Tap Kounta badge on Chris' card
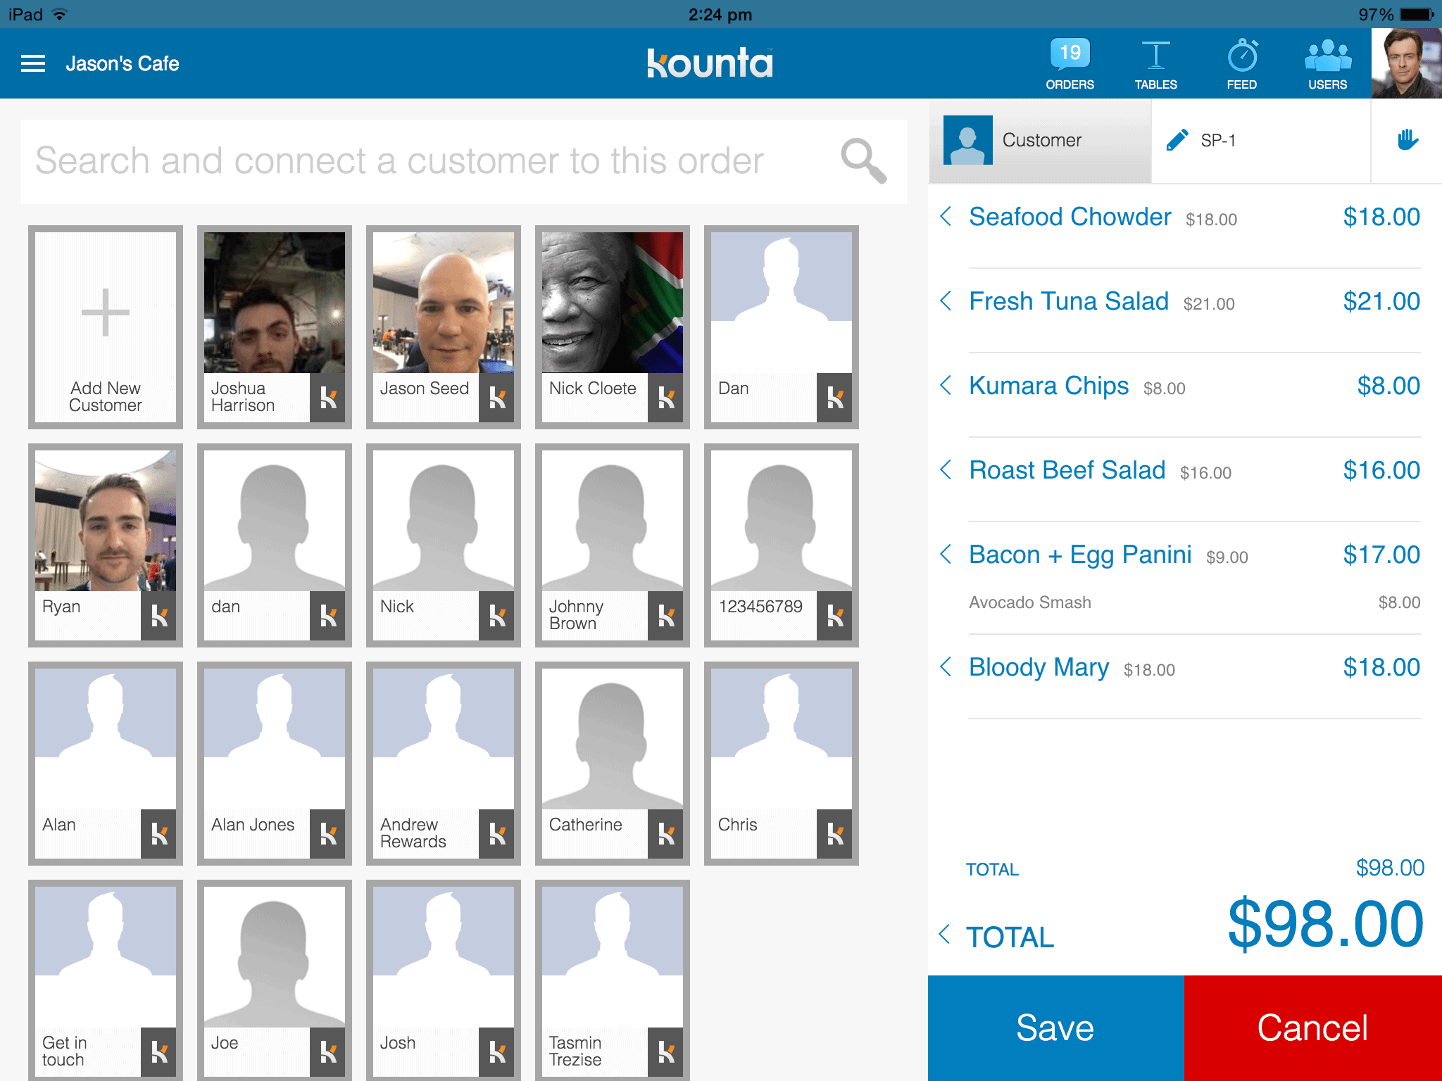The image size is (1442, 1081). point(834,834)
